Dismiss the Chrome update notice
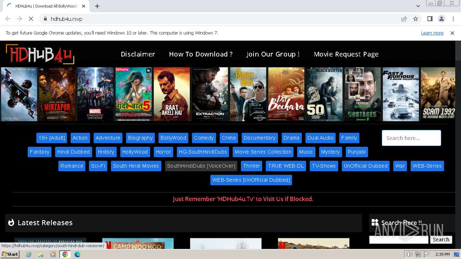Image resolution: width=461 pixels, height=259 pixels. point(452,33)
